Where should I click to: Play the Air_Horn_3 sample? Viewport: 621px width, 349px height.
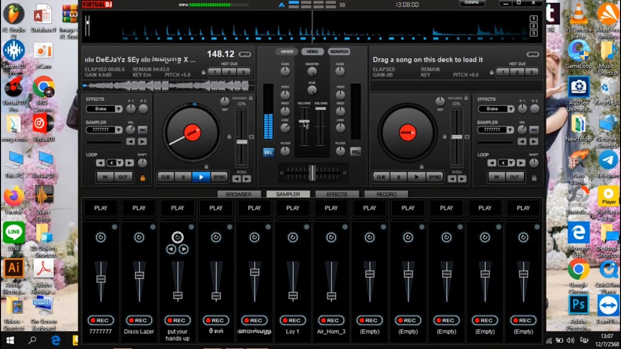click(x=331, y=208)
